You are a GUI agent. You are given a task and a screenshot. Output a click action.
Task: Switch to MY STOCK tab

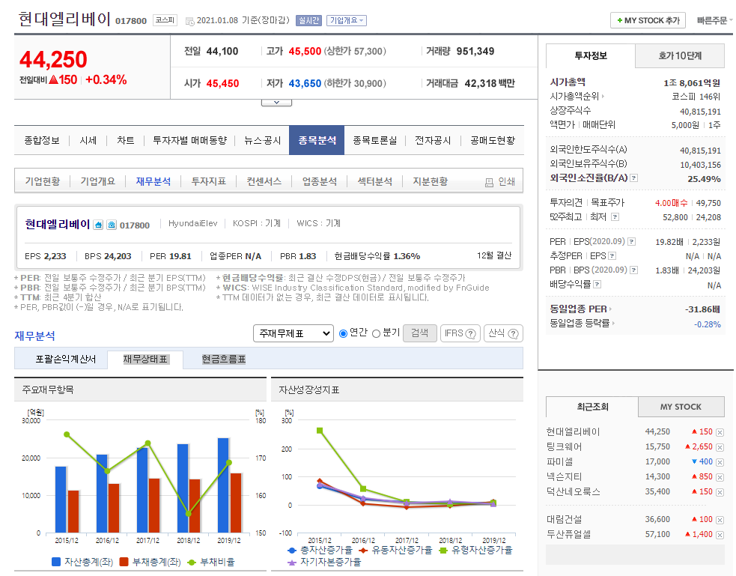[x=681, y=407]
